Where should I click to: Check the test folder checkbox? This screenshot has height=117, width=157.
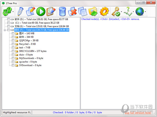[x=13, y=47]
